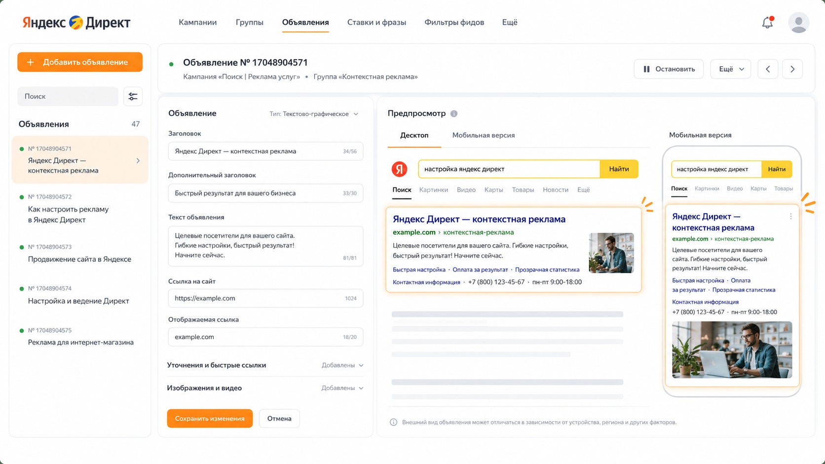Switch preview to the Мобильная версия tab
The height and width of the screenshot is (464, 825).
(x=483, y=135)
